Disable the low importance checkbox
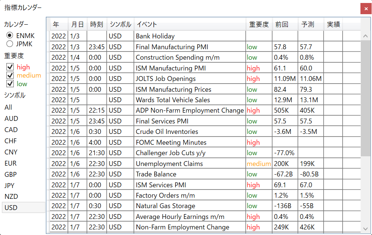Screen dimensions: 372x235 pos(10,84)
